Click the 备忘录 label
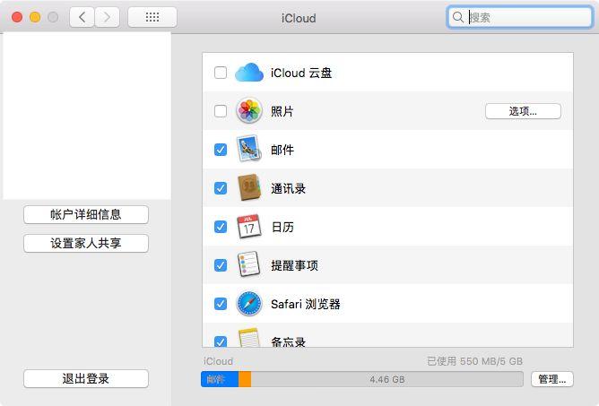The width and height of the screenshot is (599, 406). click(288, 341)
